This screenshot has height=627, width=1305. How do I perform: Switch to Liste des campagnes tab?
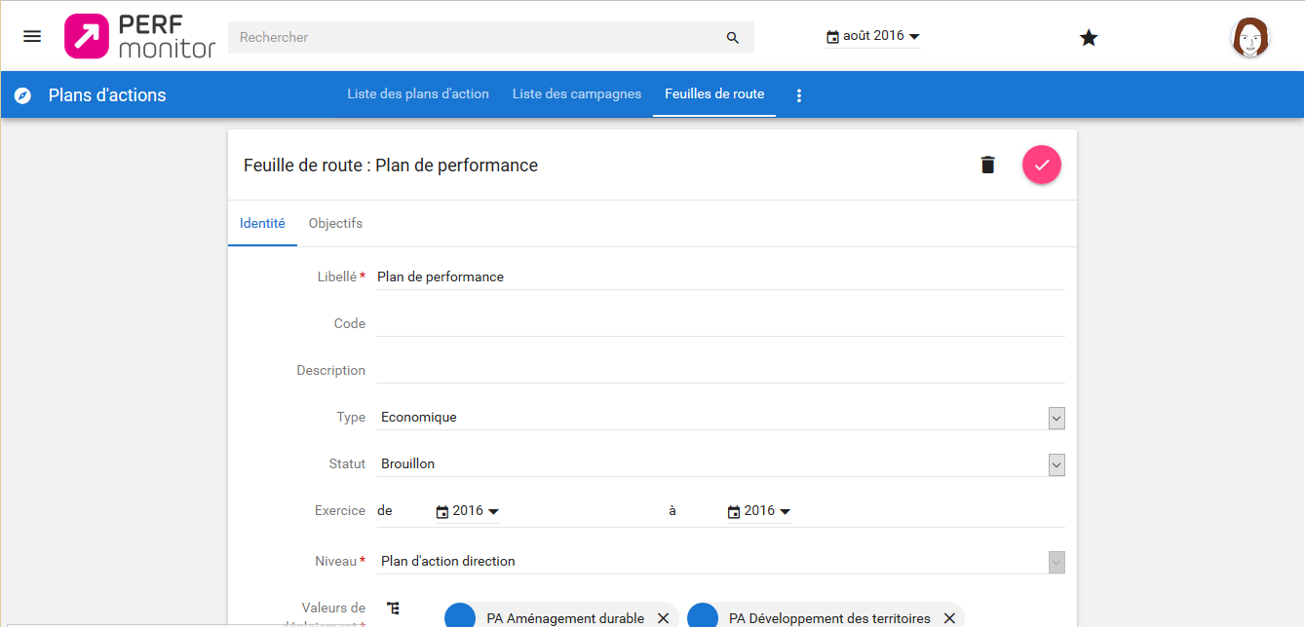tap(577, 94)
